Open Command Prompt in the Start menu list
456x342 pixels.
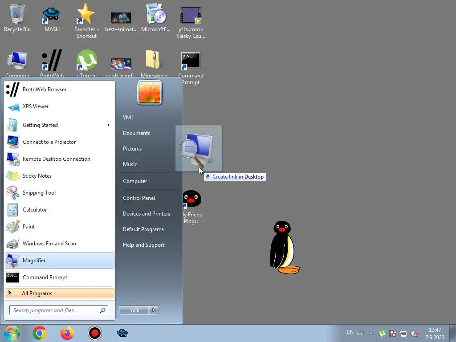pyautogui.click(x=60, y=277)
